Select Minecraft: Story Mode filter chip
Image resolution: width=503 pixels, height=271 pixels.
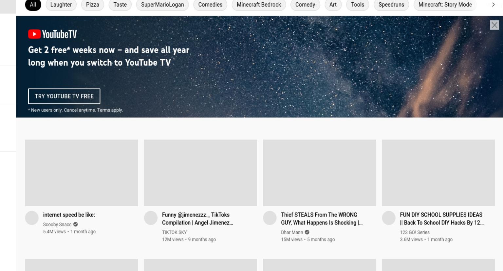[445, 5]
